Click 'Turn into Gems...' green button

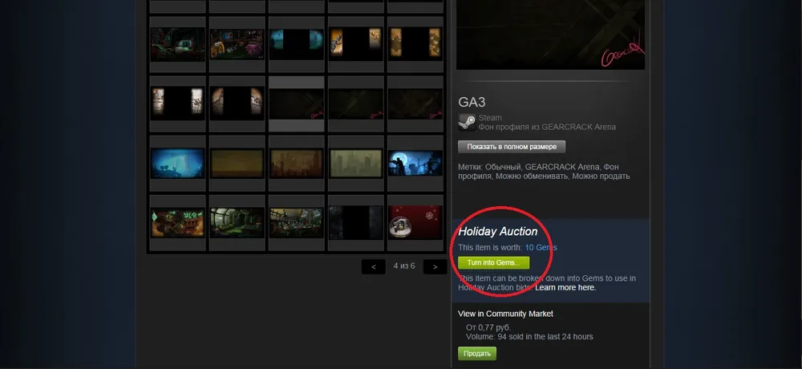pos(493,262)
